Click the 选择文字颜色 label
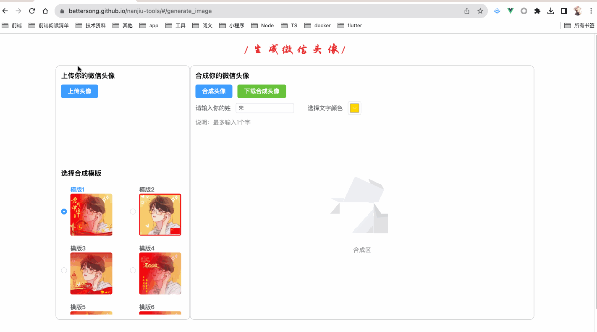Screen dimensions: 597x332 click(x=325, y=108)
